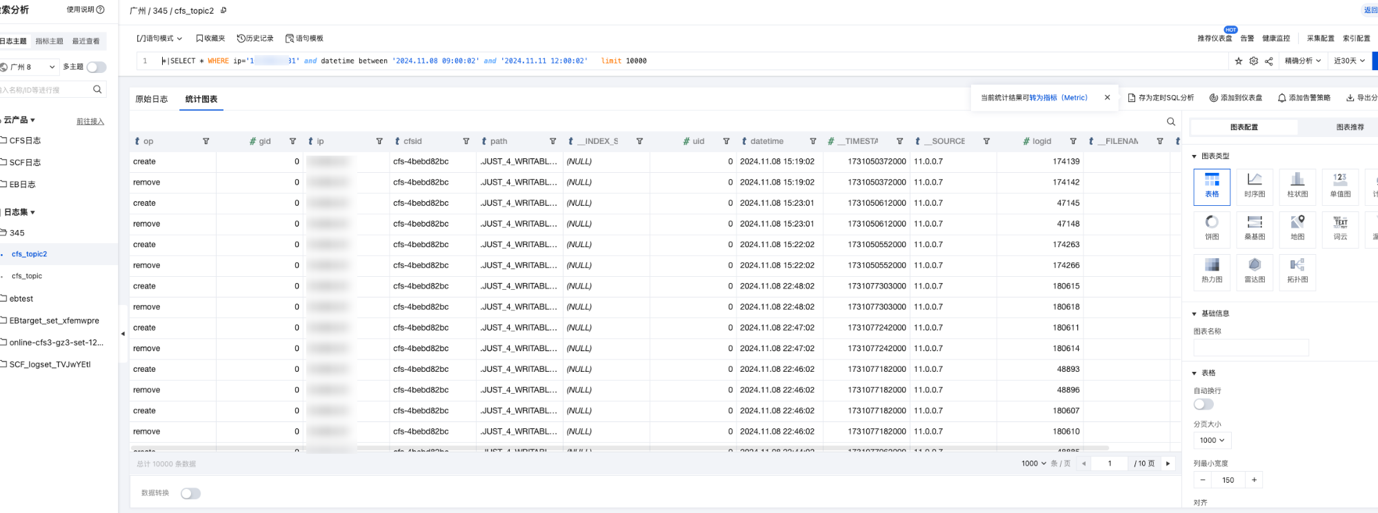Click the star favorite icon in query bar
The height and width of the screenshot is (513, 1378).
coord(1239,61)
